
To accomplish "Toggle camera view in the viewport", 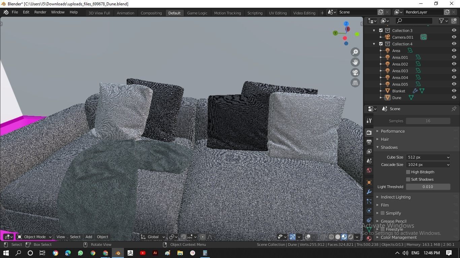I will pyautogui.click(x=355, y=73).
